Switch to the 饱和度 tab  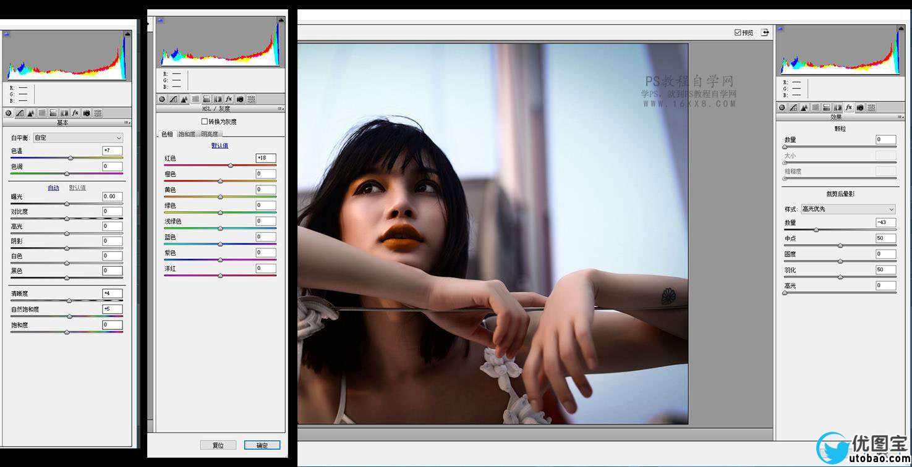[187, 134]
